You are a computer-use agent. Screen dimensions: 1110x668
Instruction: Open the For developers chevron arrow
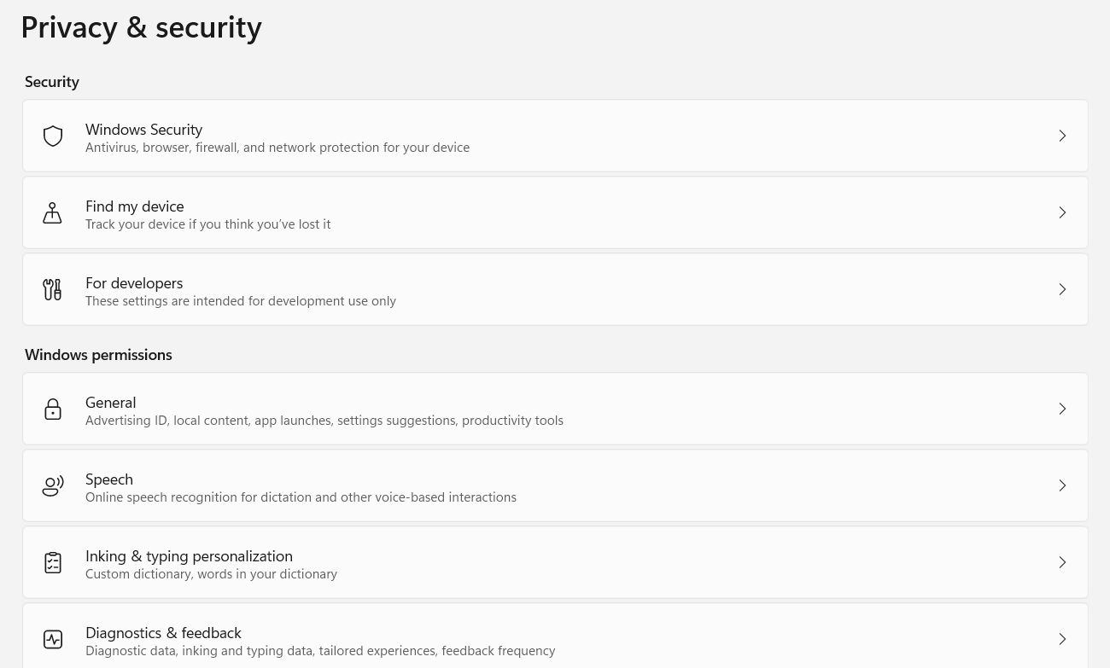tap(1062, 289)
